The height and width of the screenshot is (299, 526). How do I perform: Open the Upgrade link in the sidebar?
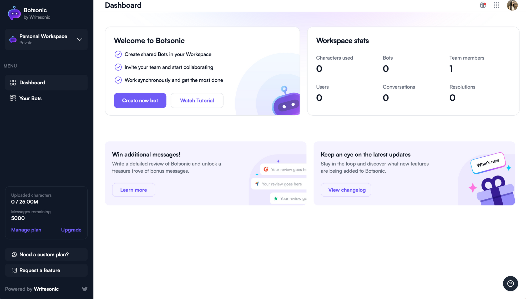pos(71,230)
